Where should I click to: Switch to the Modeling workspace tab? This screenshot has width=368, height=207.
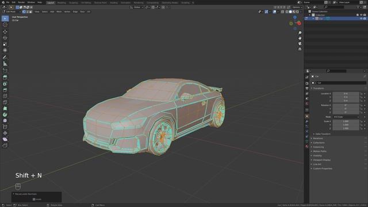62,2
